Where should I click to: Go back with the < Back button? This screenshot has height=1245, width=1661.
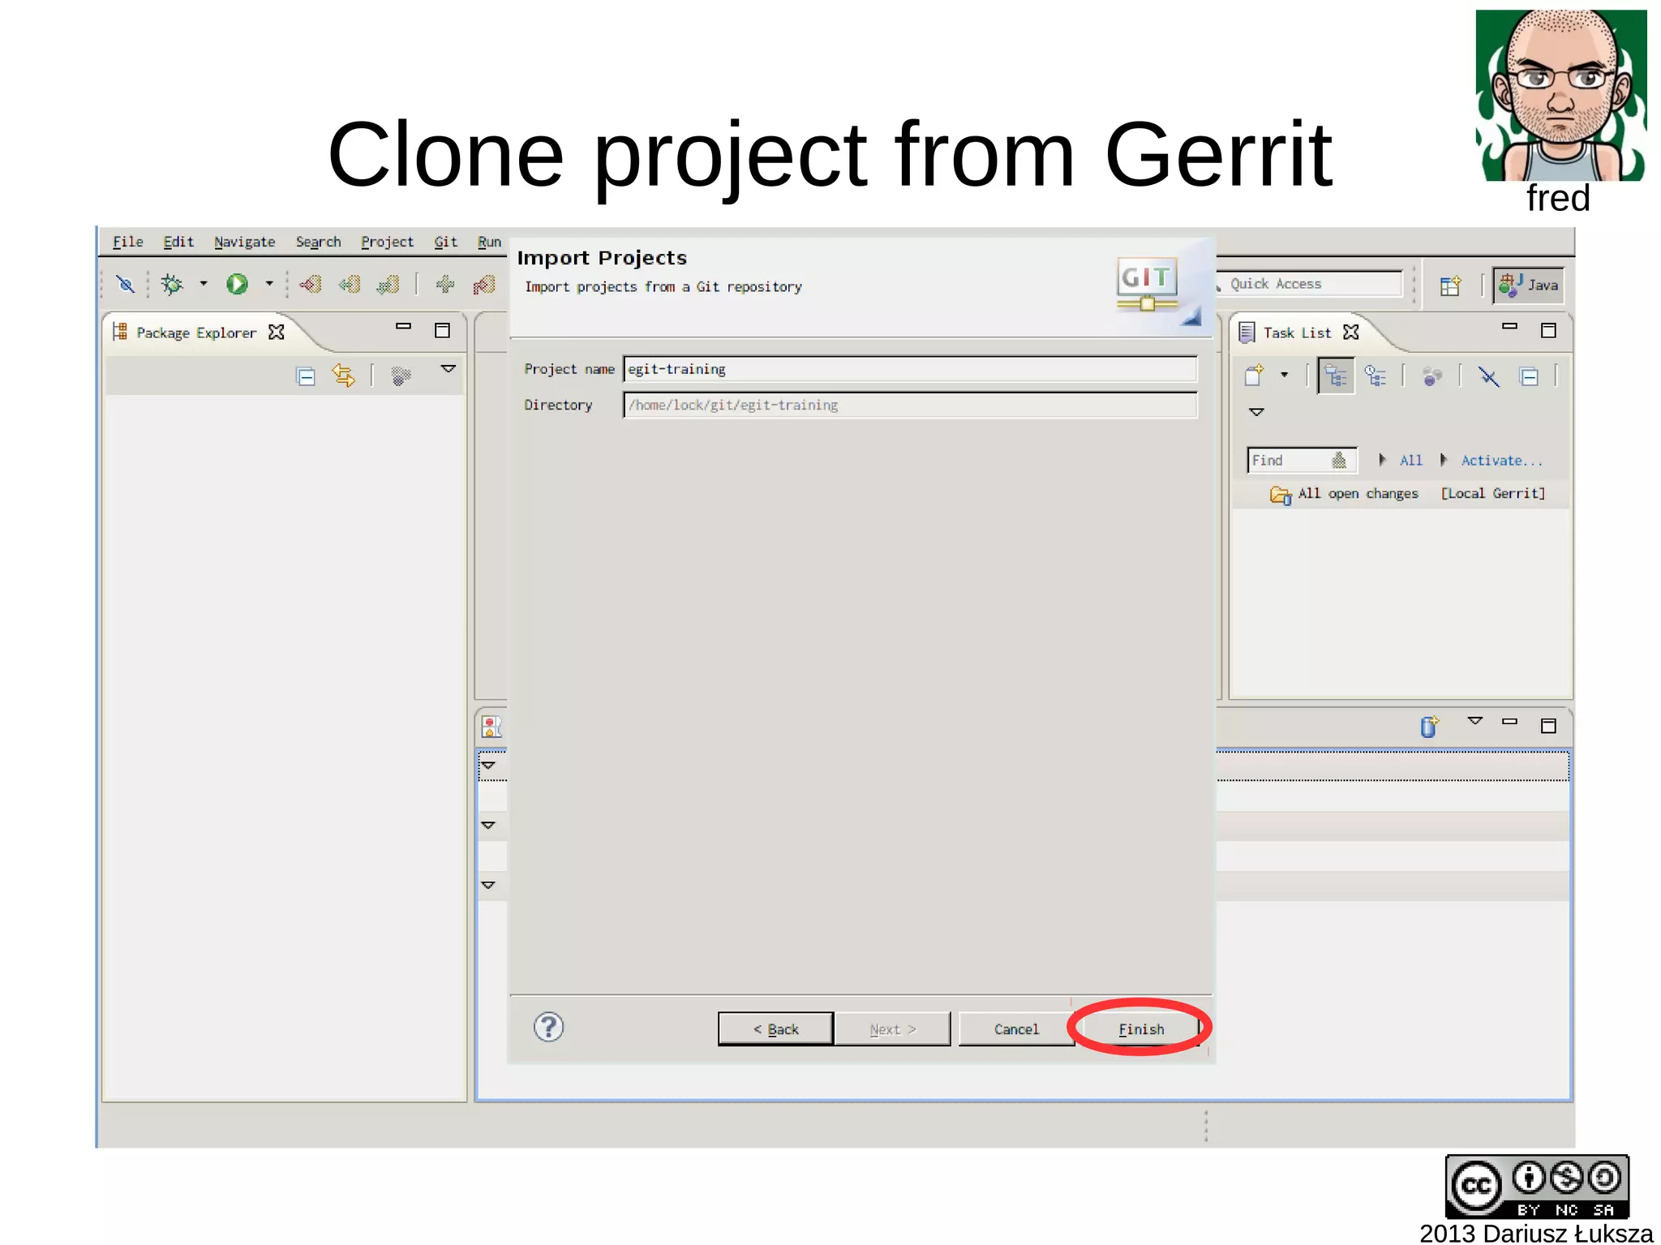tap(775, 1028)
